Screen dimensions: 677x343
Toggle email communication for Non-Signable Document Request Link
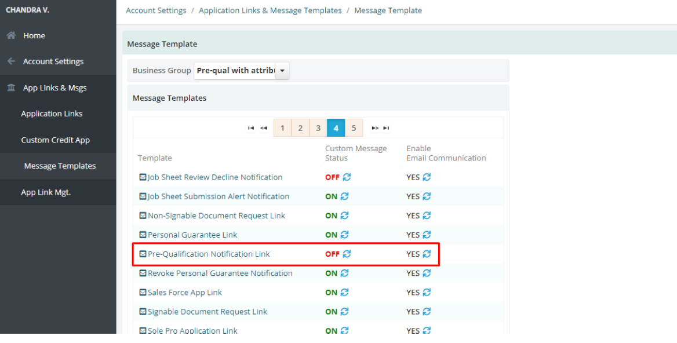(x=427, y=216)
